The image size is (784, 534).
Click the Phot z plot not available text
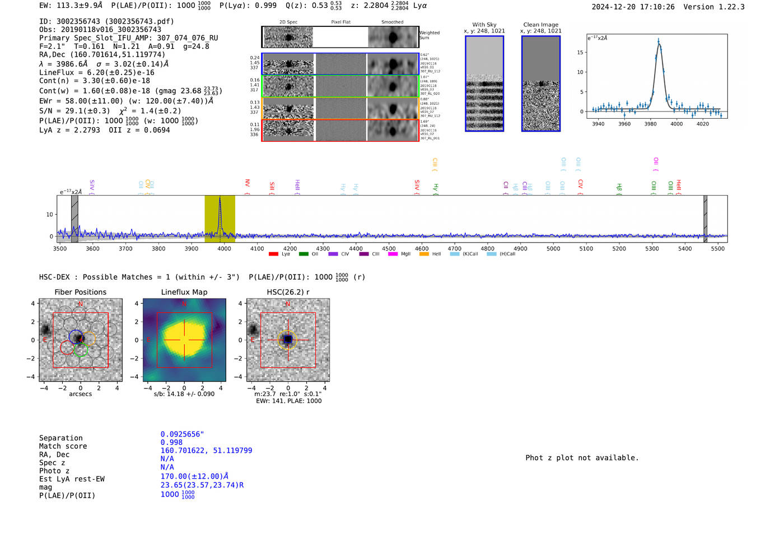coord(582,458)
